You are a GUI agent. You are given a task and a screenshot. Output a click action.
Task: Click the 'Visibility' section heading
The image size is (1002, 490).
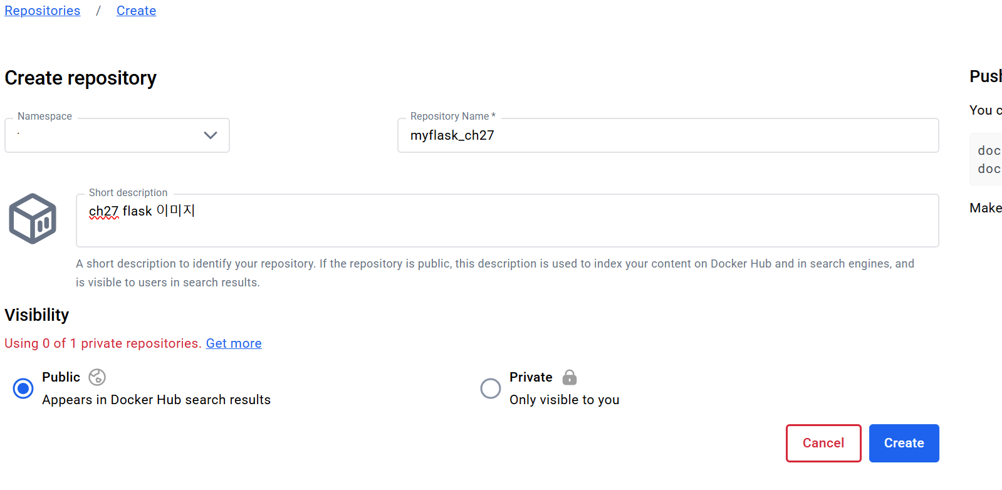pos(37,315)
